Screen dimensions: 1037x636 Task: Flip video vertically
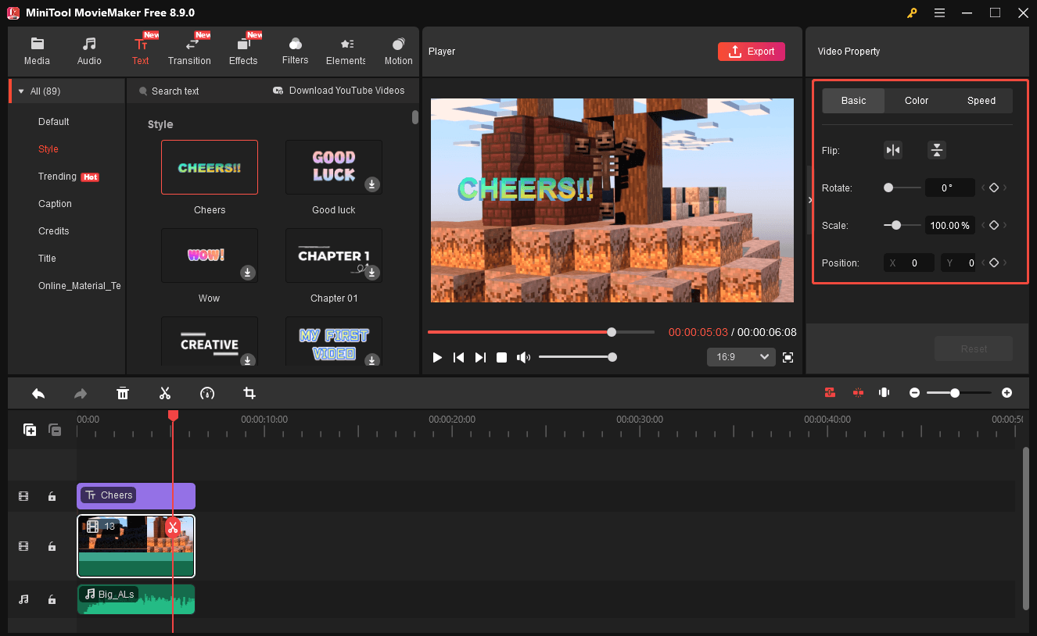point(937,150)
